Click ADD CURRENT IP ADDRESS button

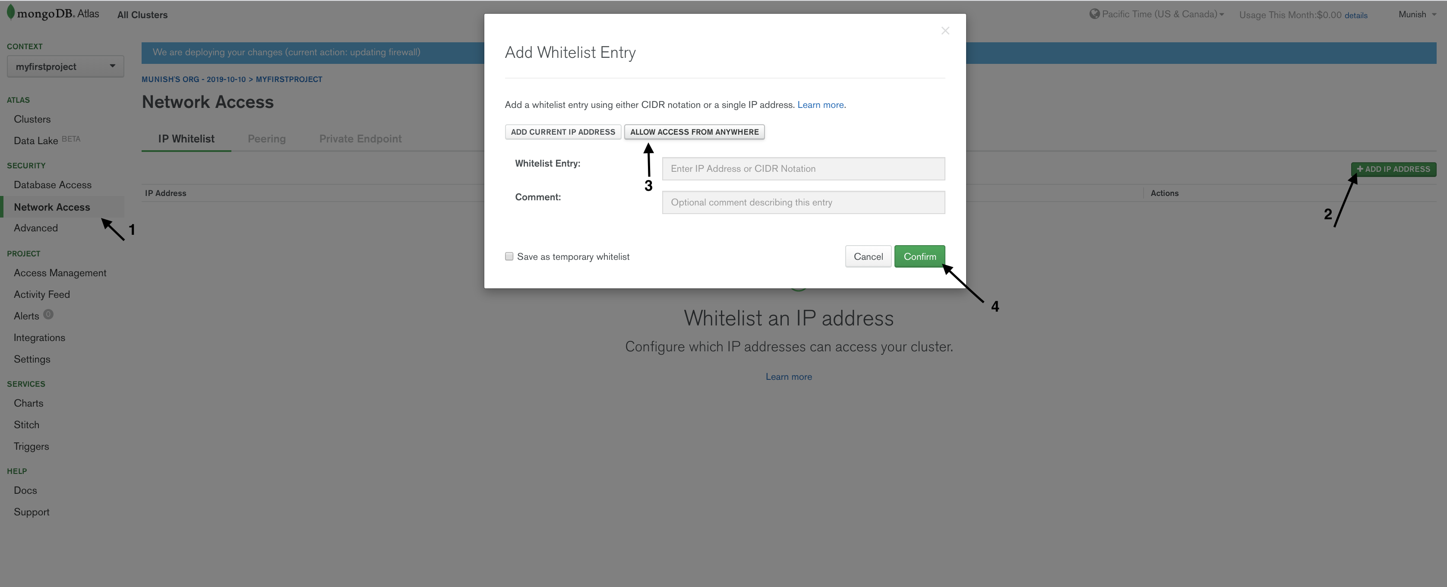click(x=562, y=131)
